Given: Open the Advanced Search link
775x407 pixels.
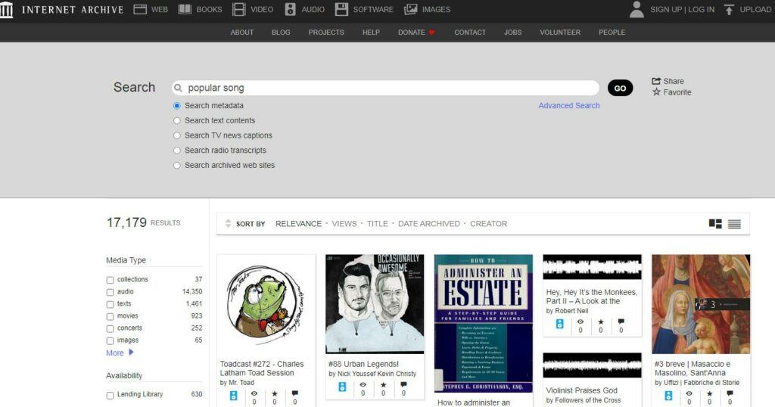Looking at the screenshot, I should 569,105.
